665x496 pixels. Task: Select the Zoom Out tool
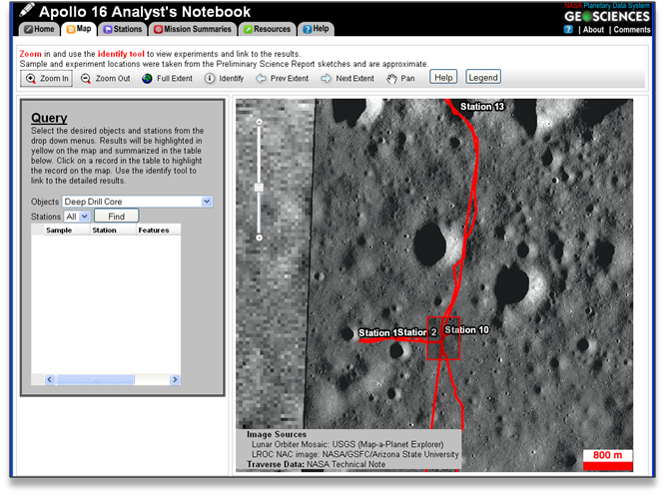pos(105,78)
